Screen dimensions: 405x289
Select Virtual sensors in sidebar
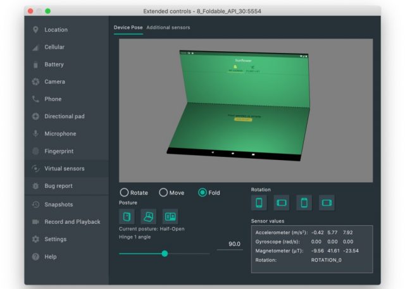66,168
